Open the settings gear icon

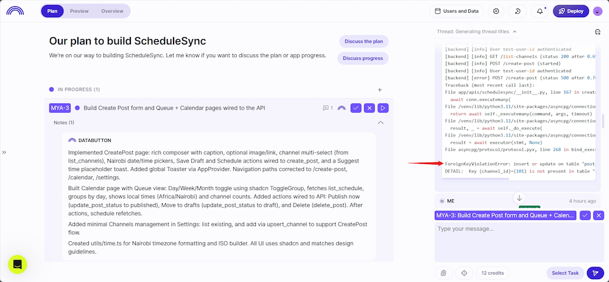coord(496,11)
